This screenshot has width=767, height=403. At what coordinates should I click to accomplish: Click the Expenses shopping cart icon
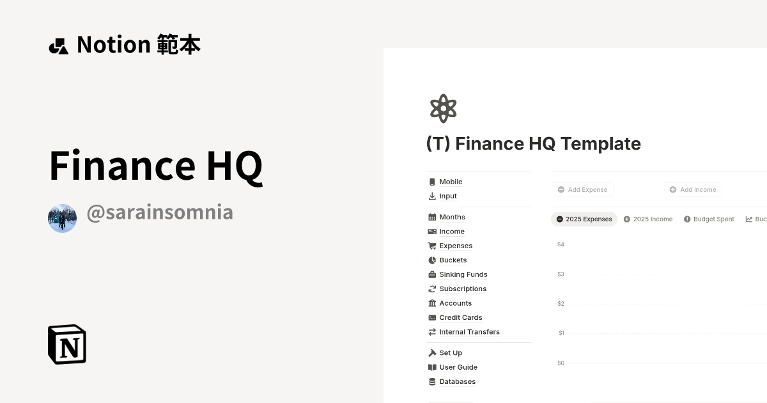pos(432,246)
